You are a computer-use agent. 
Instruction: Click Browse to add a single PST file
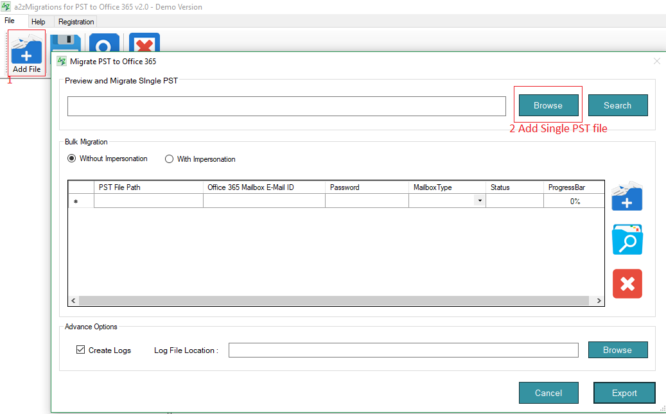pos(548,105)
